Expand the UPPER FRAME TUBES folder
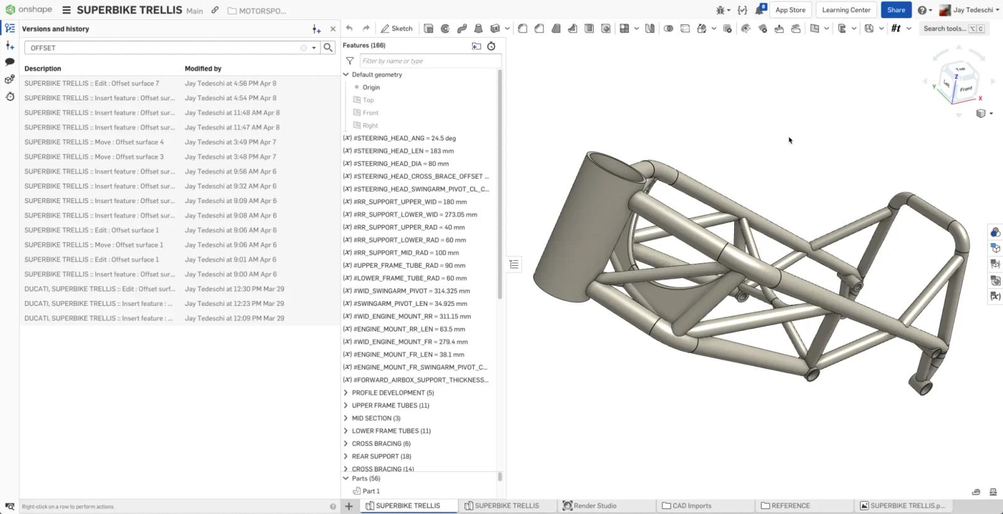The image size is (1003, 514). (346, 406)
